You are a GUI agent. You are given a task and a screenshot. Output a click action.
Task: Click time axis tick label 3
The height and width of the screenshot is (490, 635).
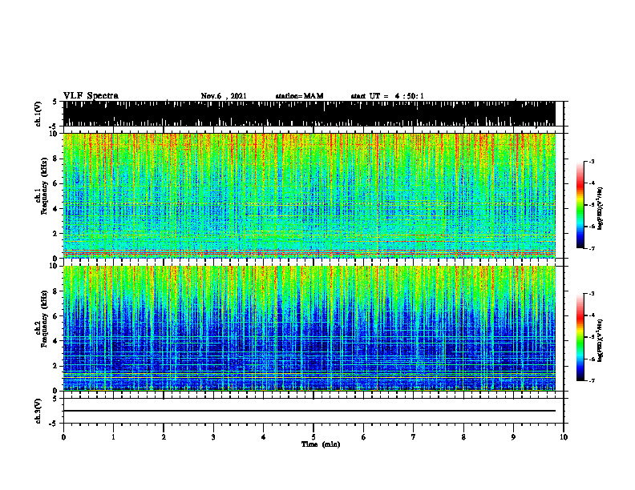coord(213,437)
